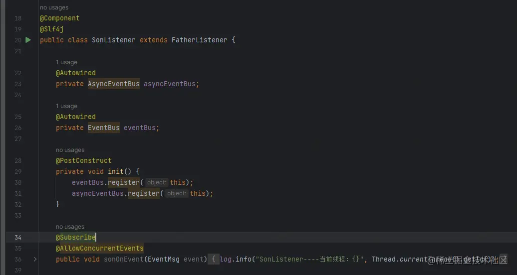
Task: Click line number 36 in the gutter
Action: click(18, 259)
